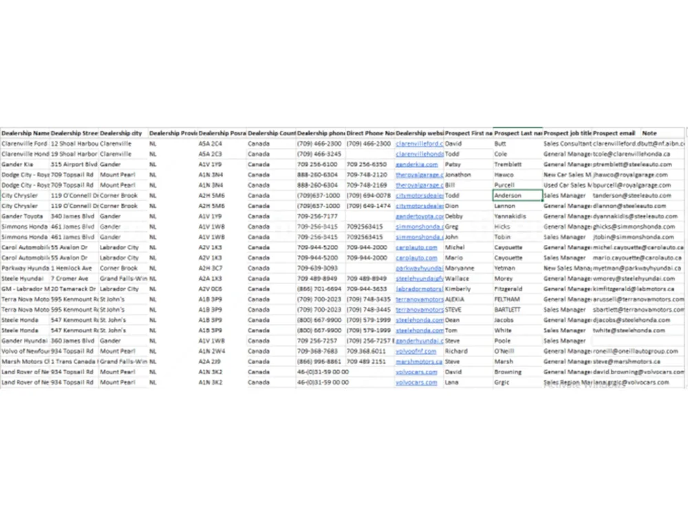
Task: Select the '709-256-7177' phone cell
Action: [321, 216]
